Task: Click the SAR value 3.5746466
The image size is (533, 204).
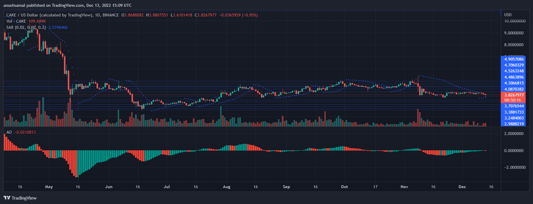Action: 58,27
